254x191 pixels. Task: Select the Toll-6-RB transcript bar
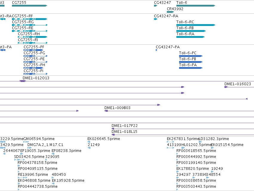(x=191, y=31)
